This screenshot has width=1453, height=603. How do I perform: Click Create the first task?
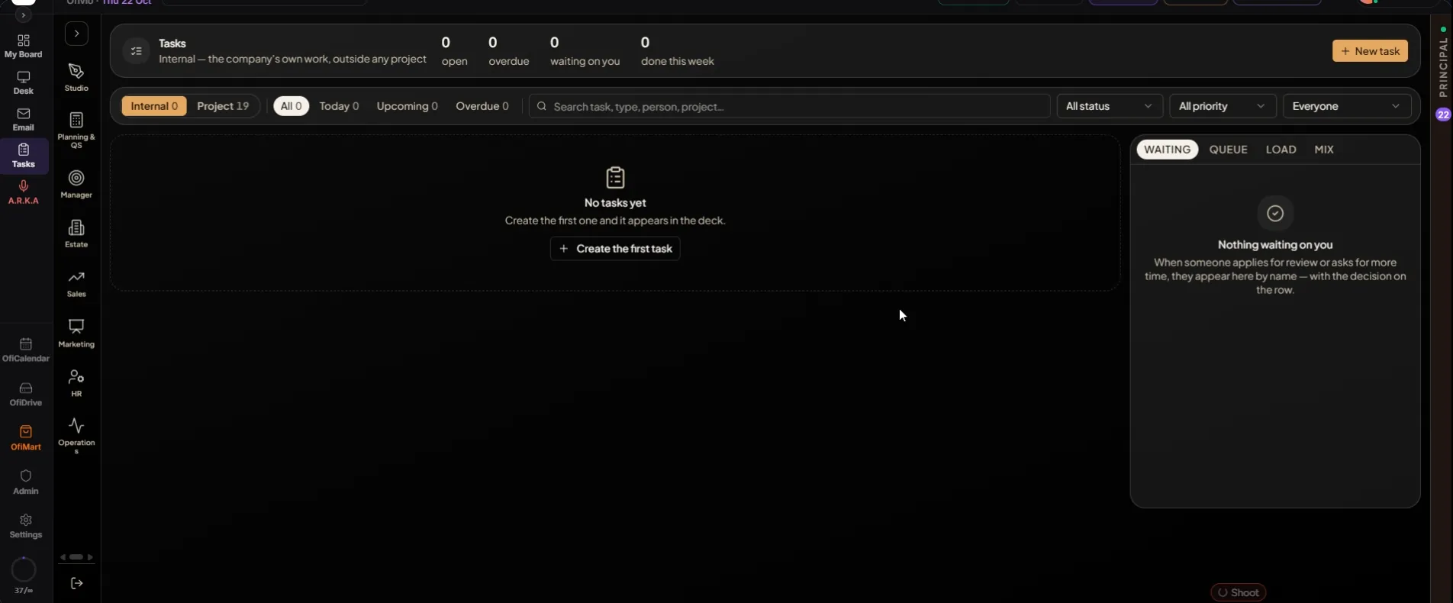[x=615, y=249]
